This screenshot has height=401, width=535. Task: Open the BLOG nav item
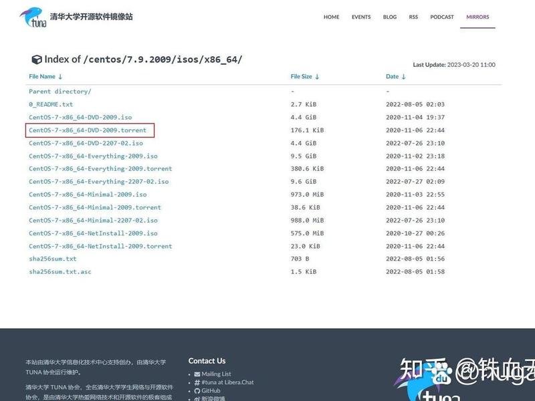point(390,17)
